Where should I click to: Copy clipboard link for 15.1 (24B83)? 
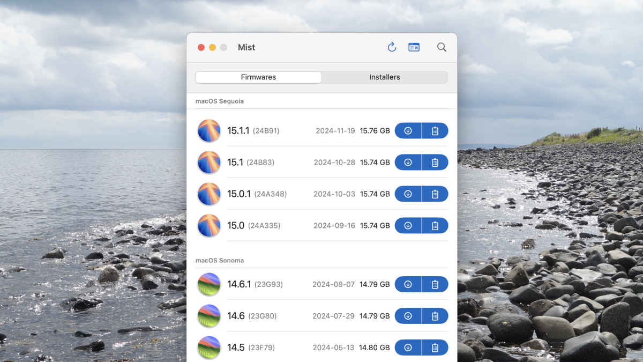click(435, 162)
